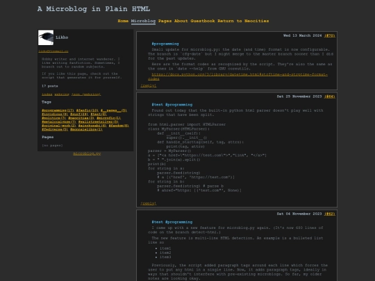This screenshot has height=281, width=375.
Task: Select the #original-work tag
Action: (x=59, y=126)
